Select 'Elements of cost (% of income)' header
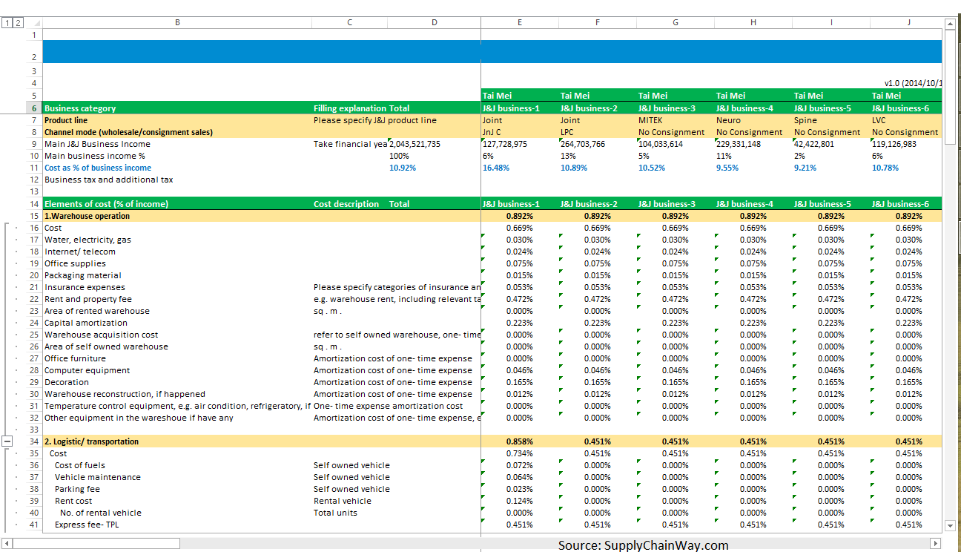 coord(177,204)
